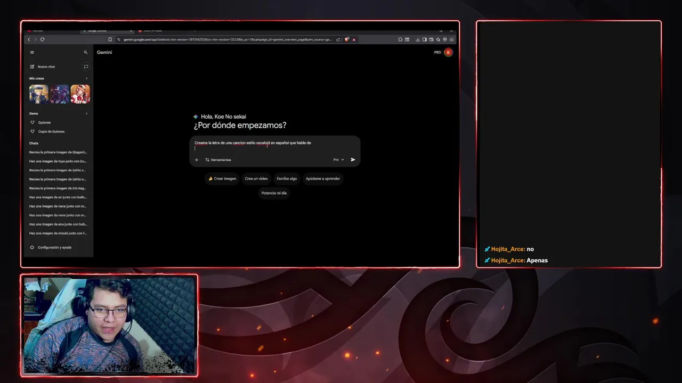Screen dimensions: 682x383
Task: Click the K account avatar
Action: (448, 52)
